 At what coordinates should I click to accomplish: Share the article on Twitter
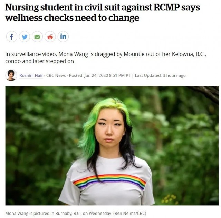(25, 37)
